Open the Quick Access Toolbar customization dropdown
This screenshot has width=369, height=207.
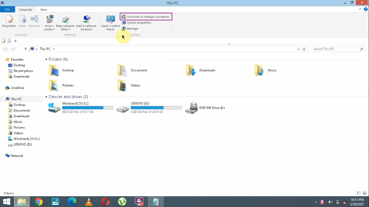click(15, 41)
